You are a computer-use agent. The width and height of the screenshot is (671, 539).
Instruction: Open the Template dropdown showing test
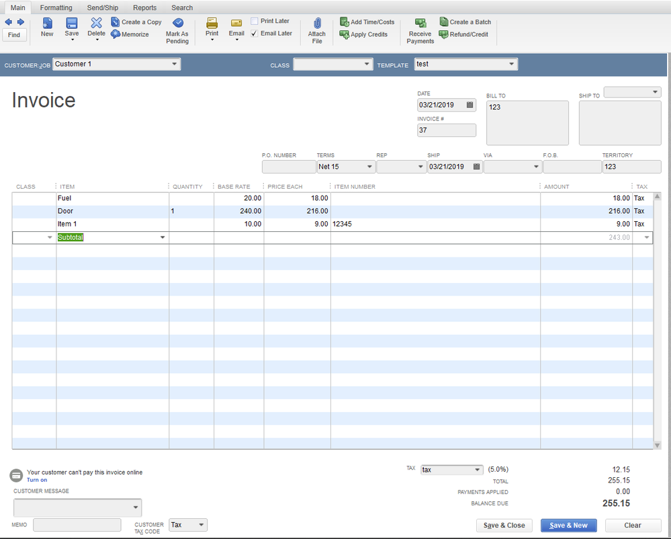pyautogui.click(x=511, y=64)
